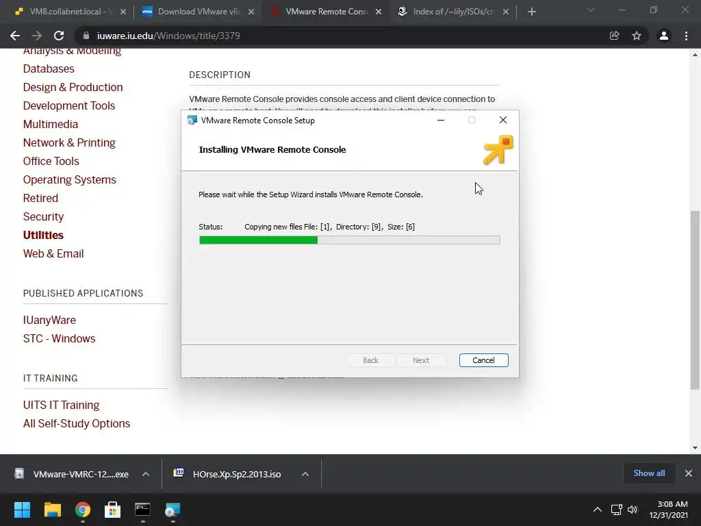Close the VMware Remote Console Setup dialog
Image resolution: width=701 pixels, height=526 pixels.
tap(503, 120)
